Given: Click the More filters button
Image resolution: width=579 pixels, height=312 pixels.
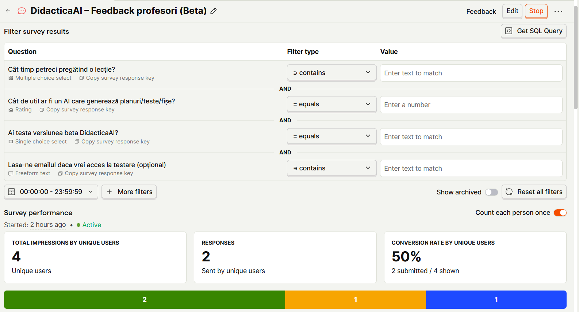Looking at the screenshot, I should [129, 192].
